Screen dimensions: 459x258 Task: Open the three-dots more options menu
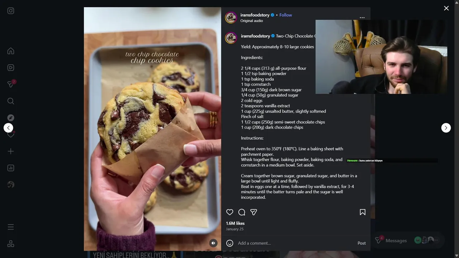click(x=362, y=18)
